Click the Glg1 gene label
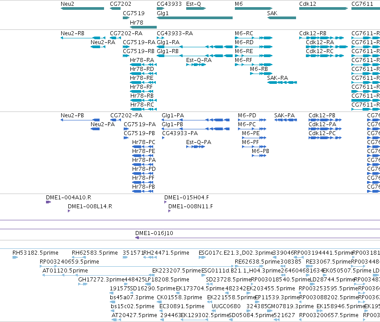This screenshot has height=322, width=380. coord(163,13)
